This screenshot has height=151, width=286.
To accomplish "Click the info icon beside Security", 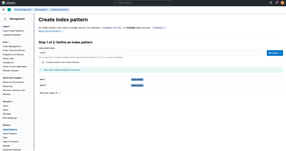I will [x=13, y=101].
